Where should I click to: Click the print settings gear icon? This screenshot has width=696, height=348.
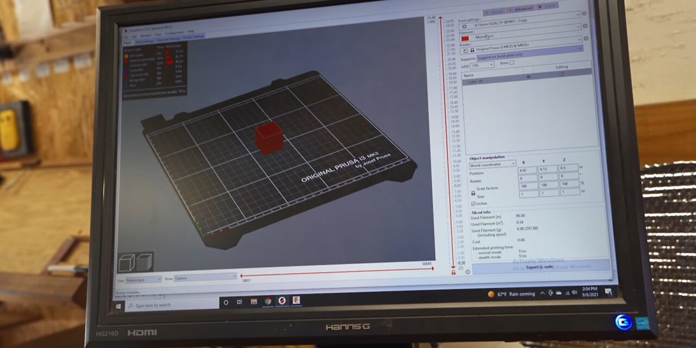click(x=584, y=13)
